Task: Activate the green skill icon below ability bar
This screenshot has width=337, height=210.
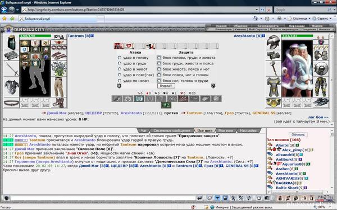Action: click(x=166, y=105)
